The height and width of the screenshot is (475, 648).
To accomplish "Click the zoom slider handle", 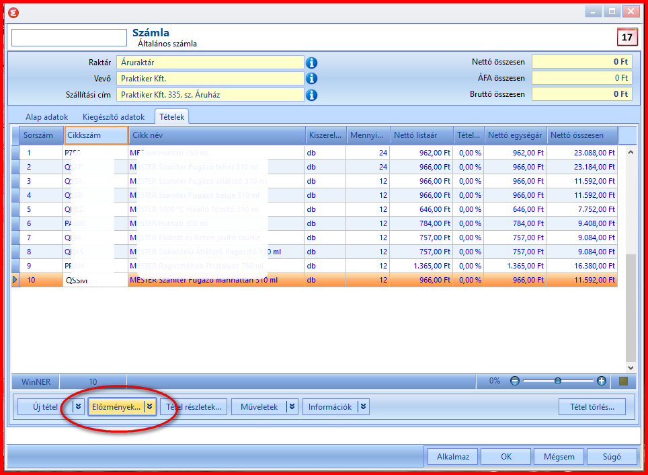I will (557, 381).
